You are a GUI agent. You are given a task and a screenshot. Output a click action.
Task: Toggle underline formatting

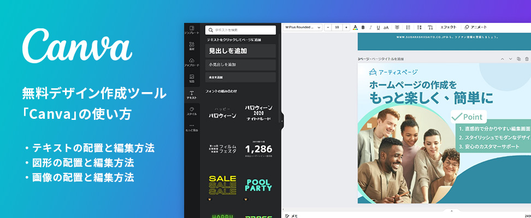378,27
